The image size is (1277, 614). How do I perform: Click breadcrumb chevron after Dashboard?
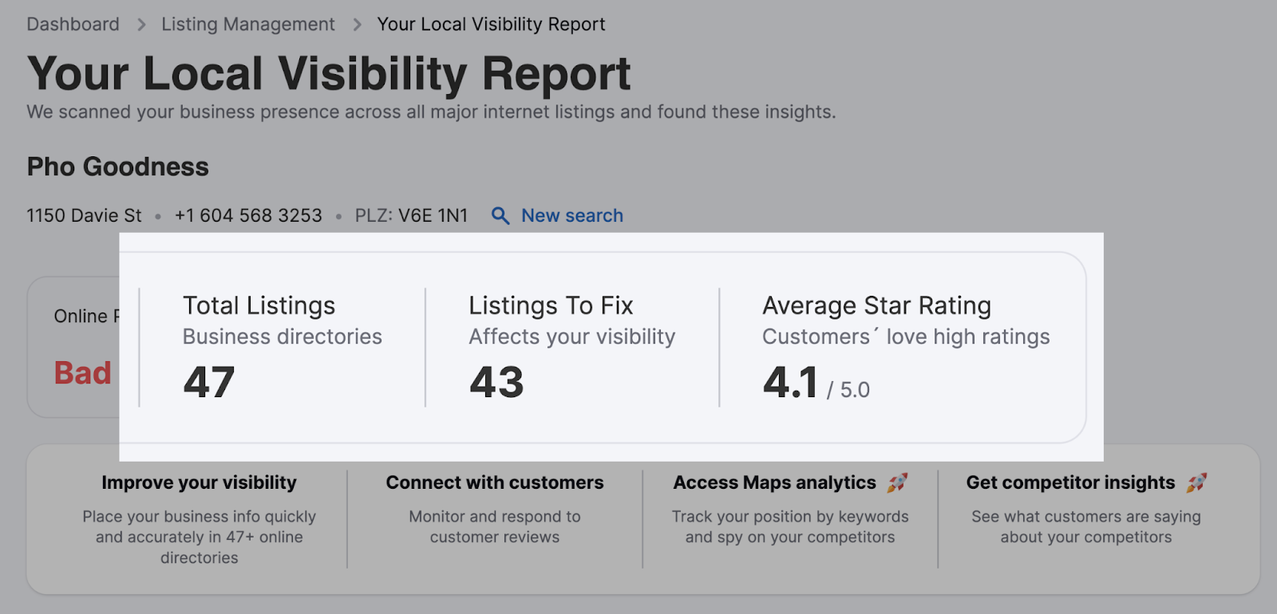(141, 25)
